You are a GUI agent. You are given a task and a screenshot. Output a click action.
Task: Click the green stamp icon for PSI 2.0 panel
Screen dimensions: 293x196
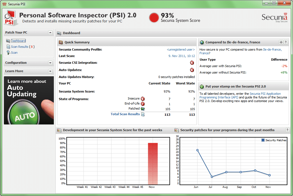pos(202,86)
